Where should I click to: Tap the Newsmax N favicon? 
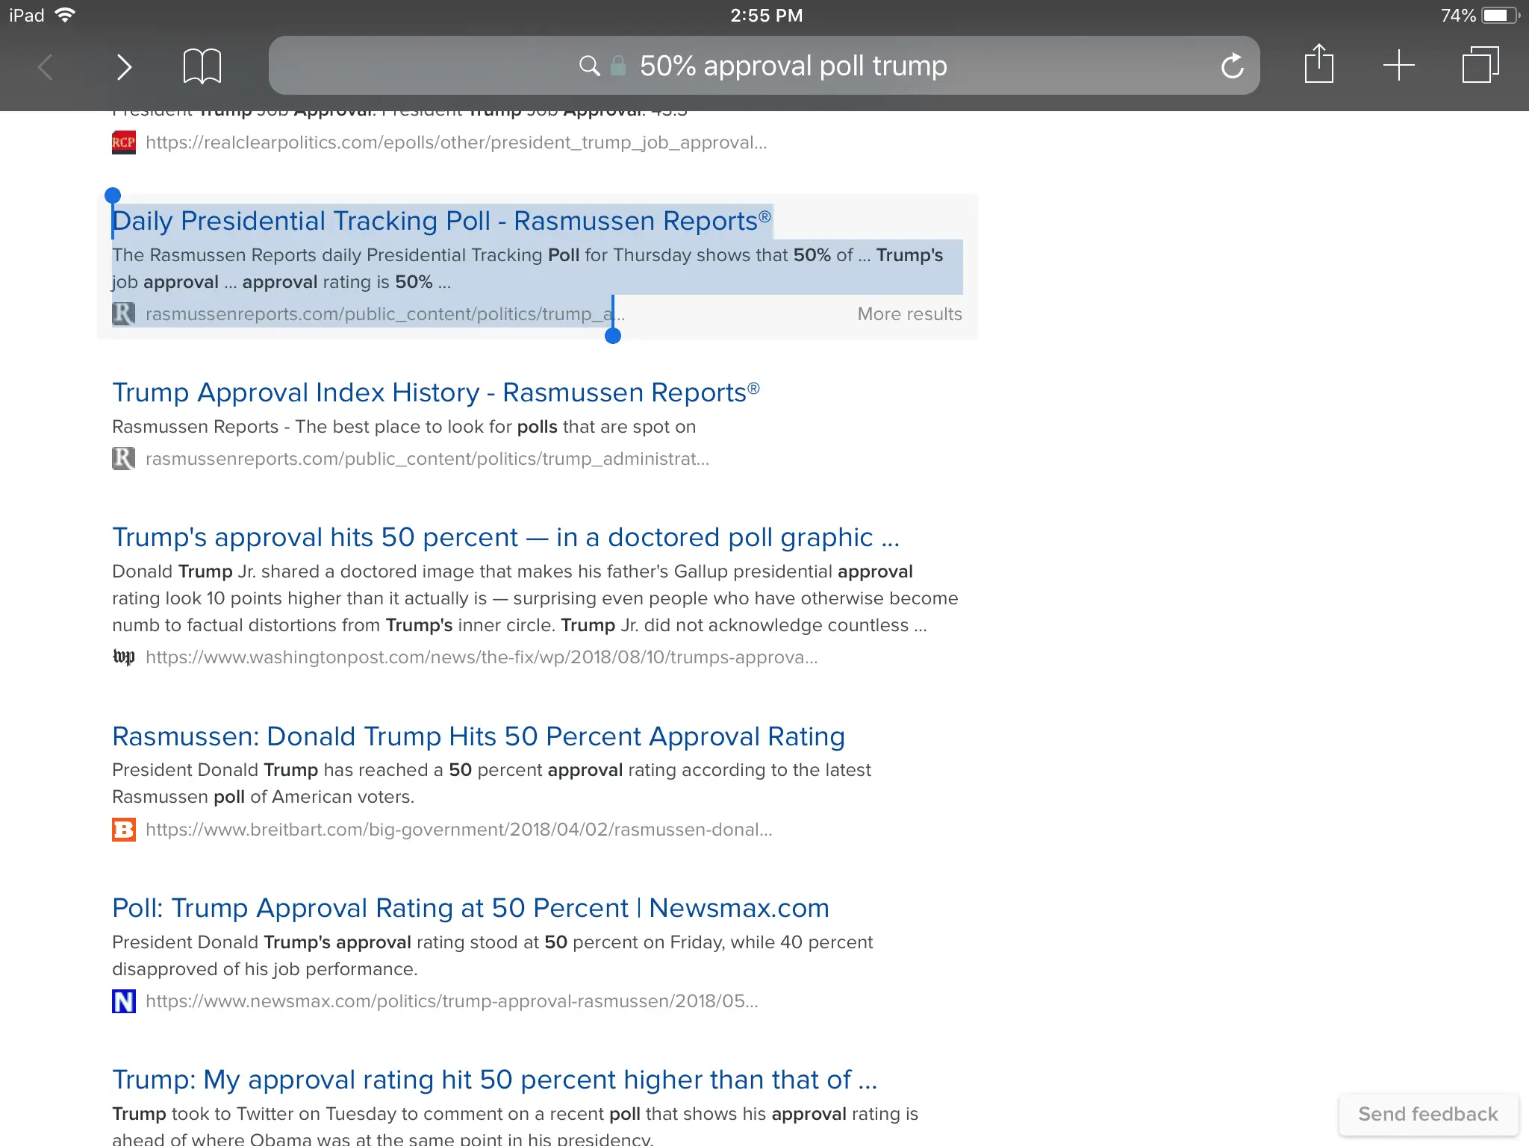[124, 1001]
